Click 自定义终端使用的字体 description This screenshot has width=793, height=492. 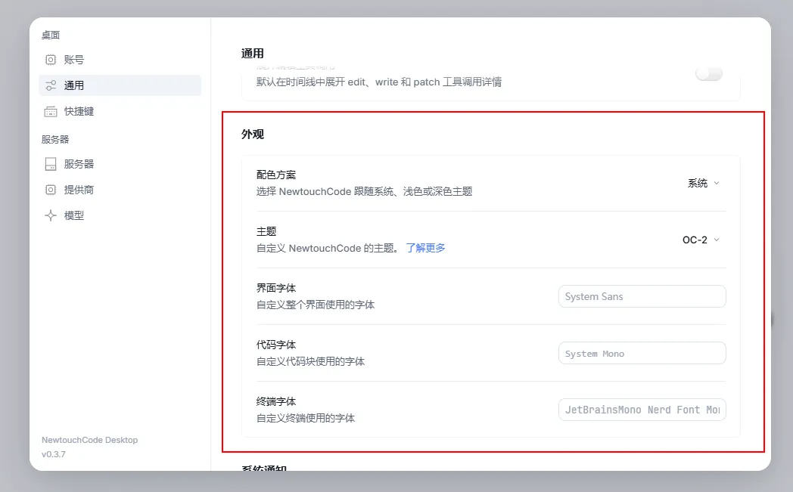306,418
